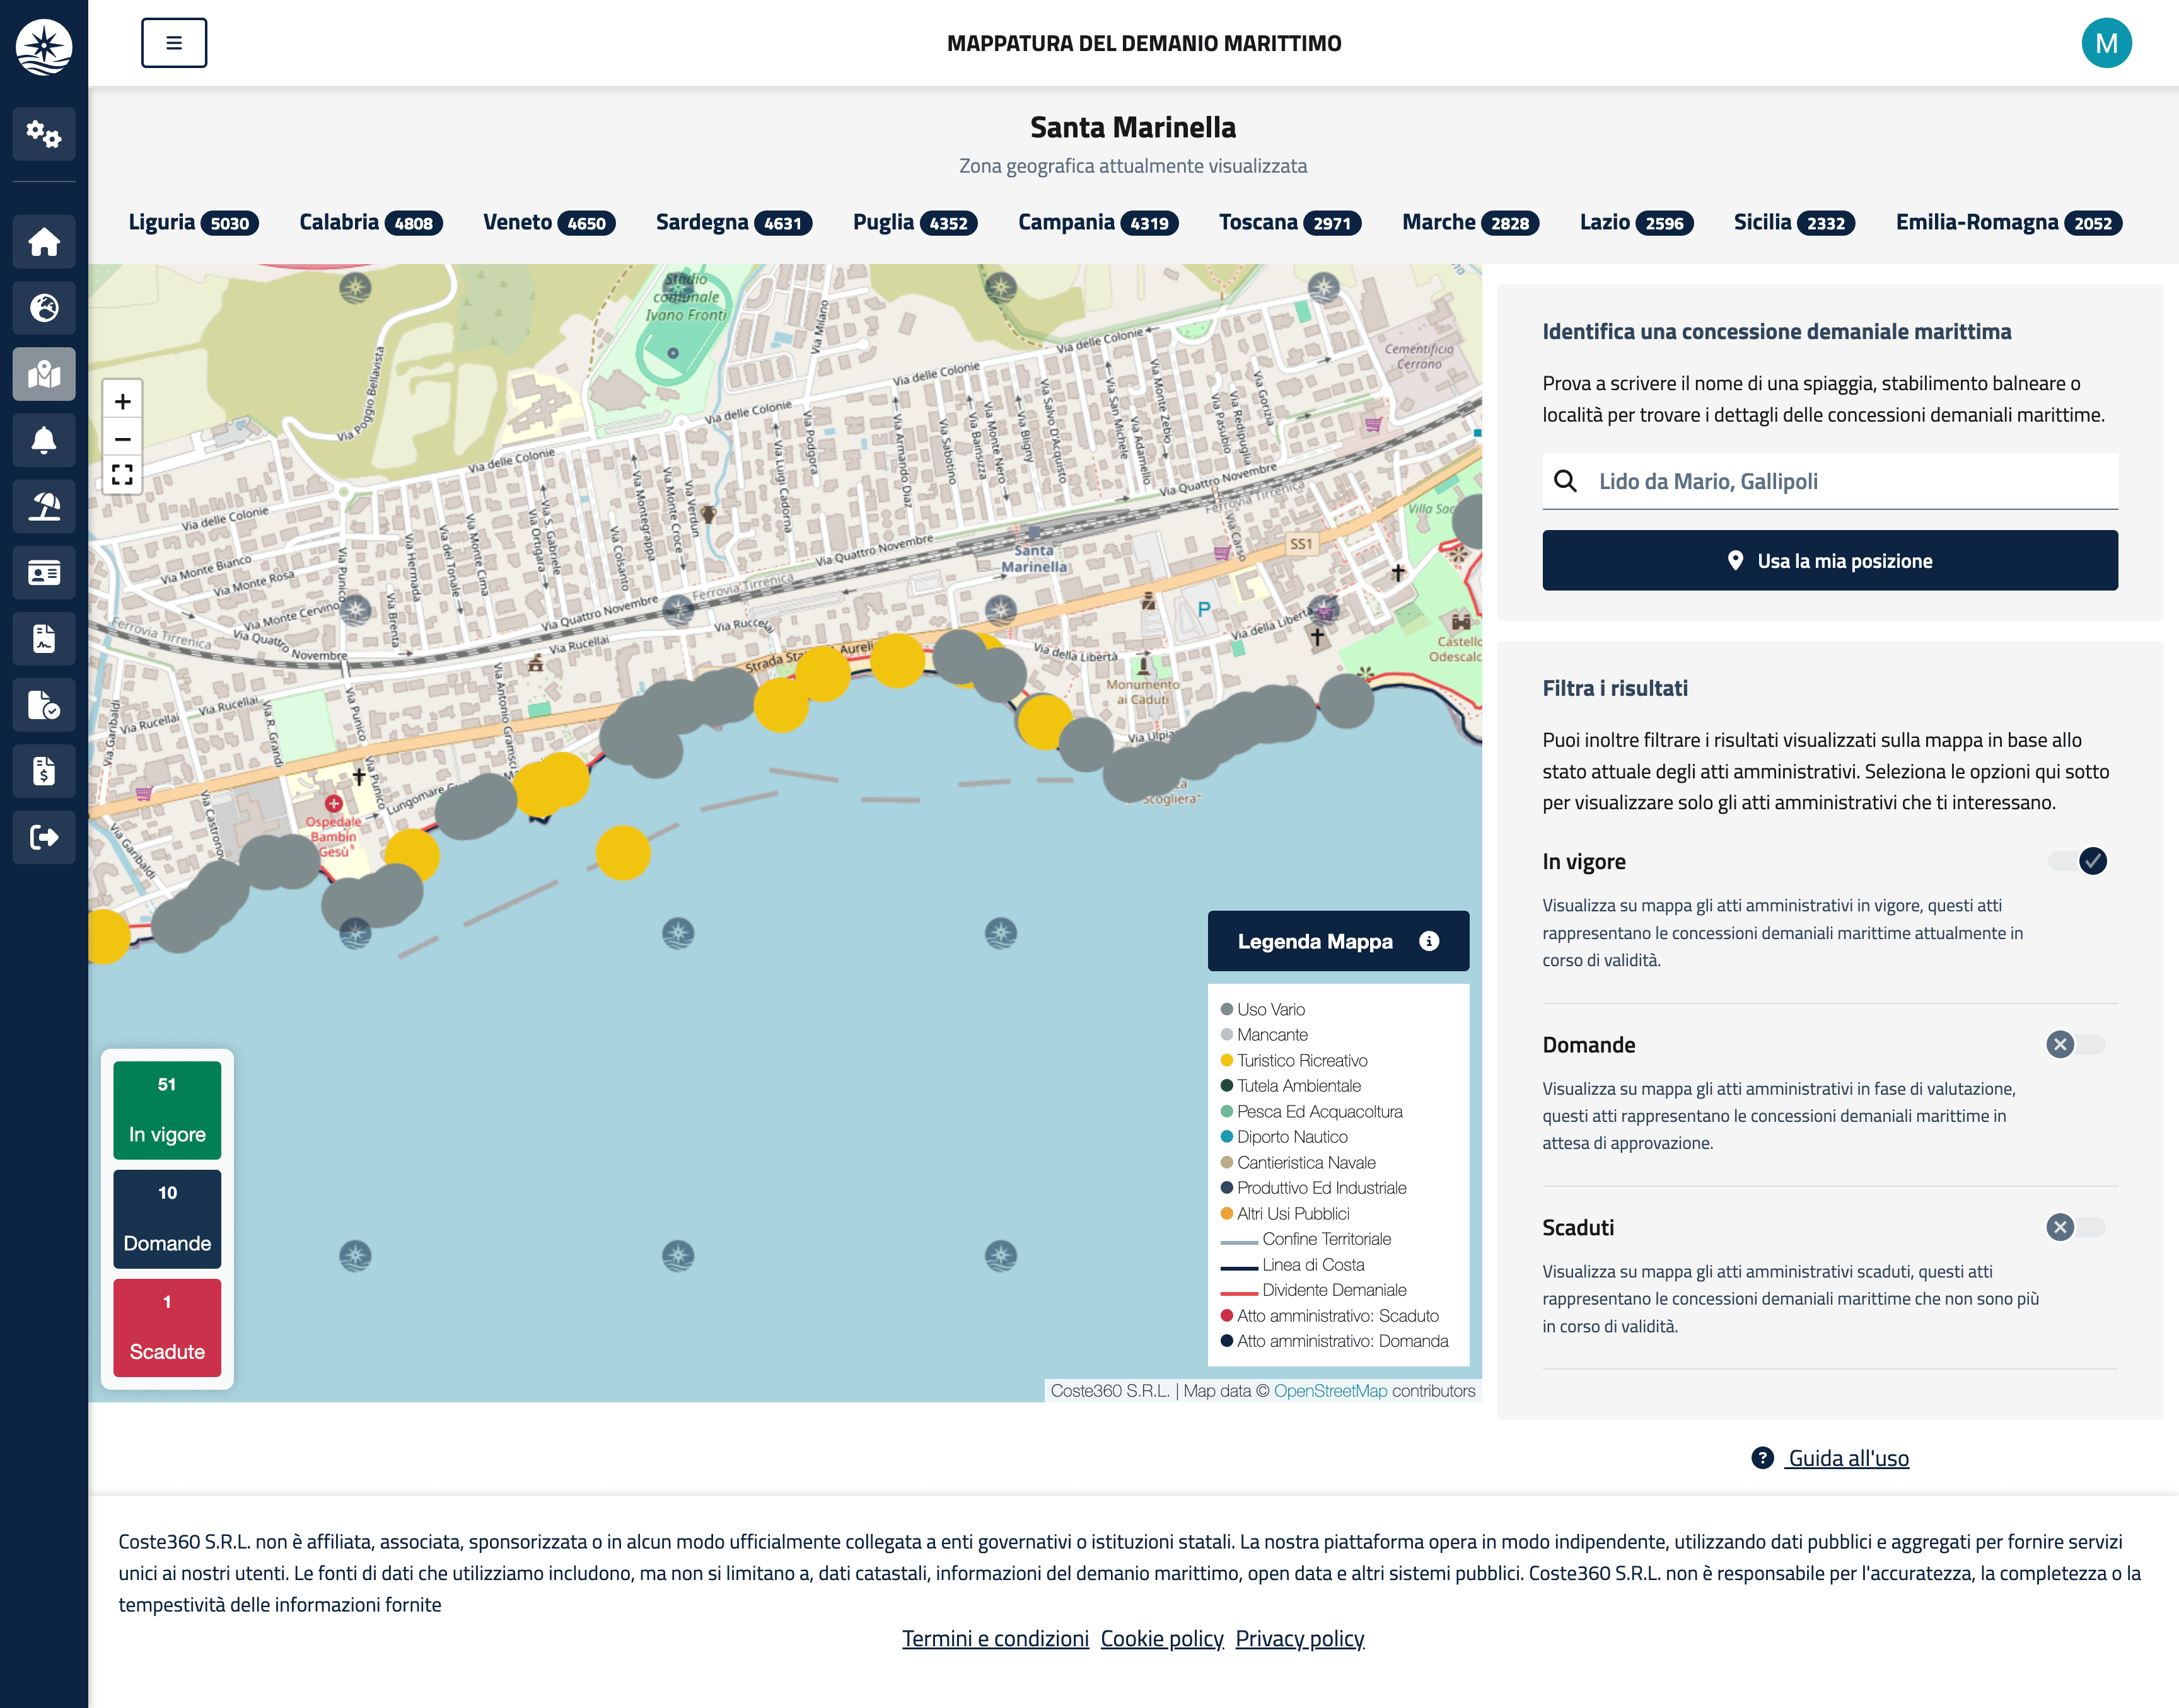The height and width of the screenshot is (1708, 2179).
Task: Click Usa la mia posizione button
Action: click(1830, 560)
